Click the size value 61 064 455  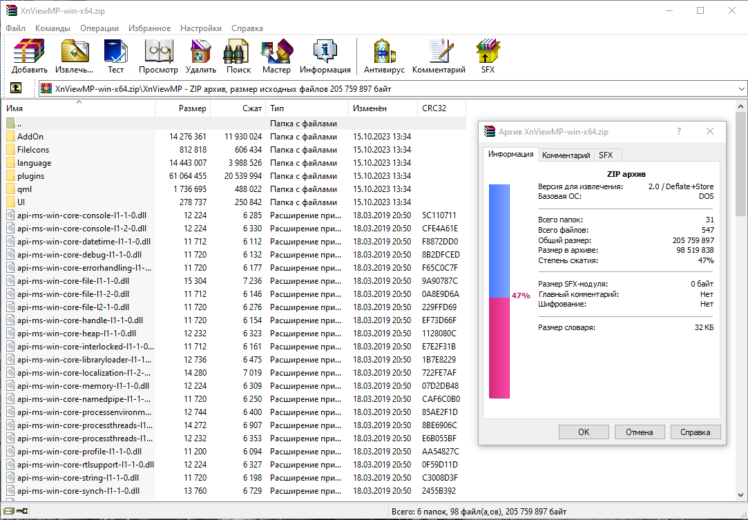[187, 176]
